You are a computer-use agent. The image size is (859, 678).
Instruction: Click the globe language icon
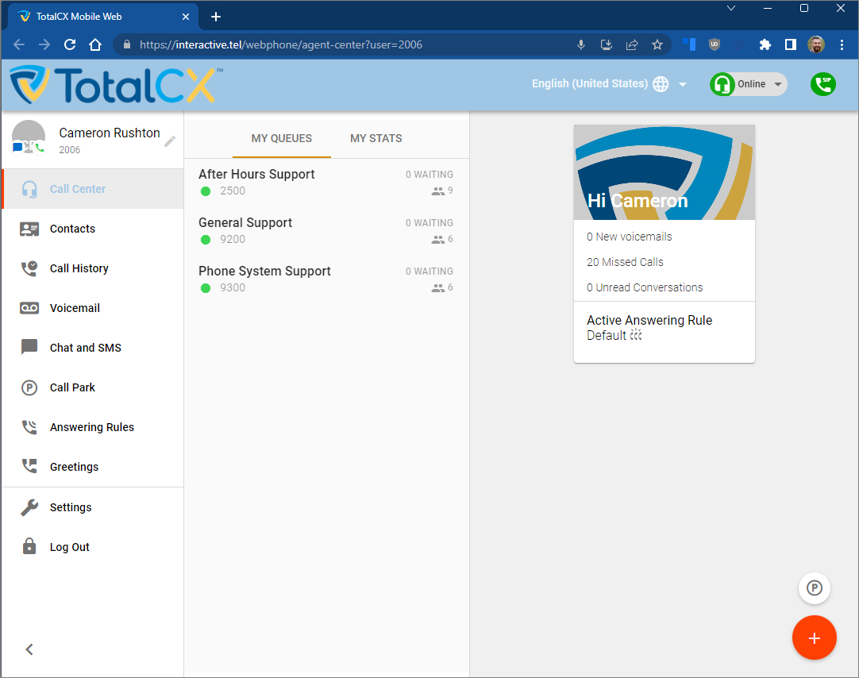(x=661, y=84)
